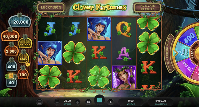Image resolution: width=199 pixels, height=107 pixels.
Task: Stop the spin with center button
Action: [99, 100]
